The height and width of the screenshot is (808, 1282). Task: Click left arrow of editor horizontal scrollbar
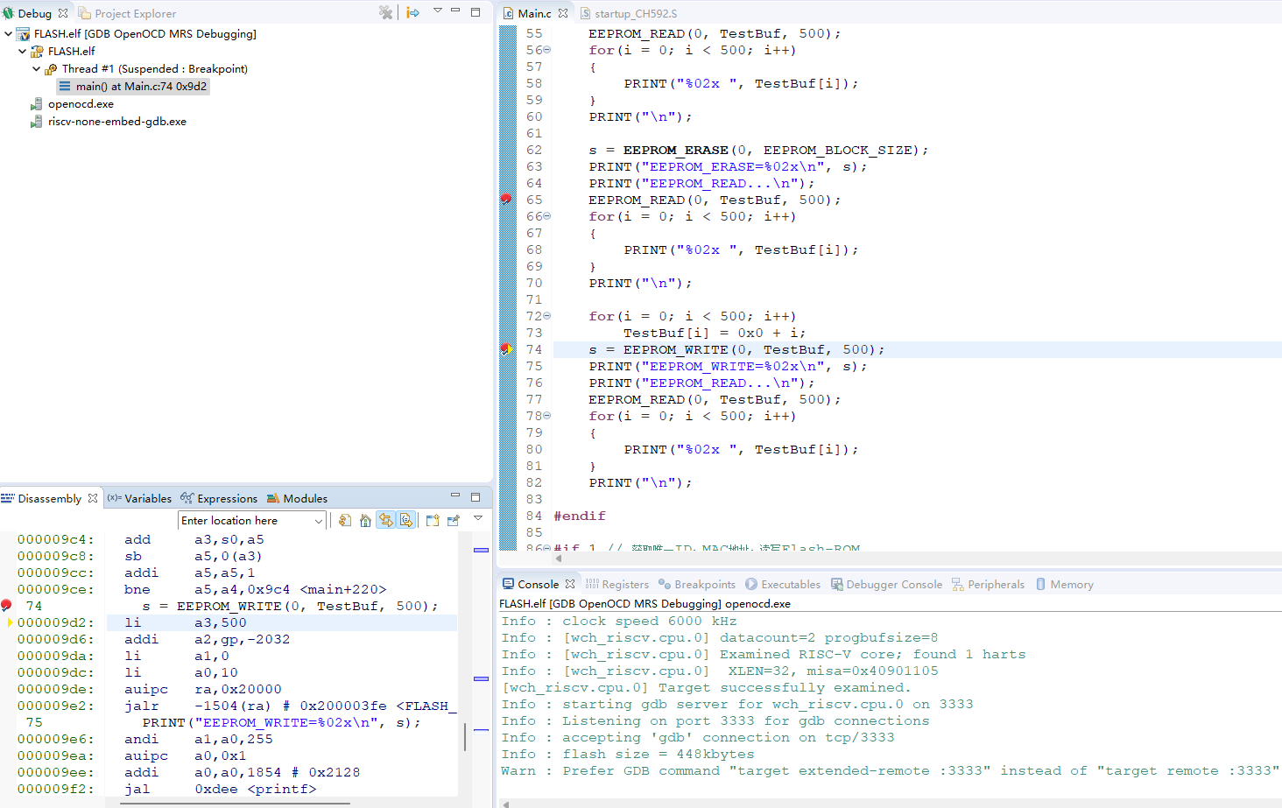tap(559, 558)
